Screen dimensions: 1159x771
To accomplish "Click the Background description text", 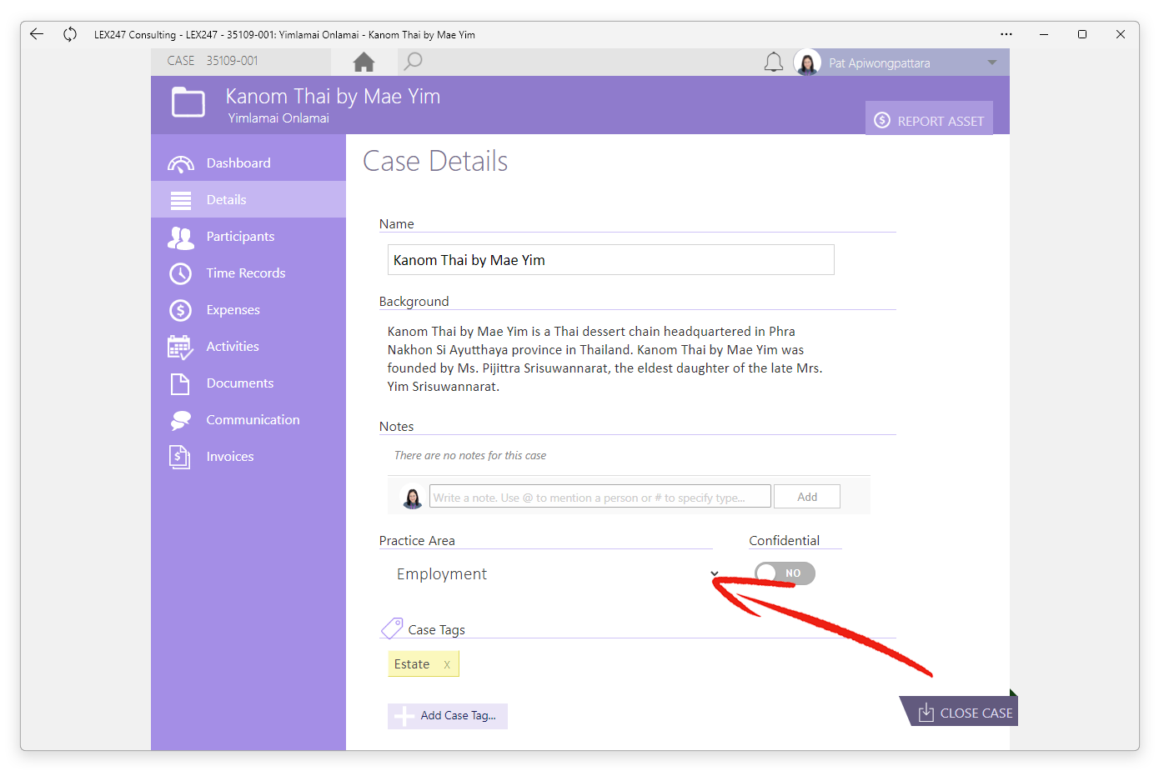I will (x=605, y=358).
